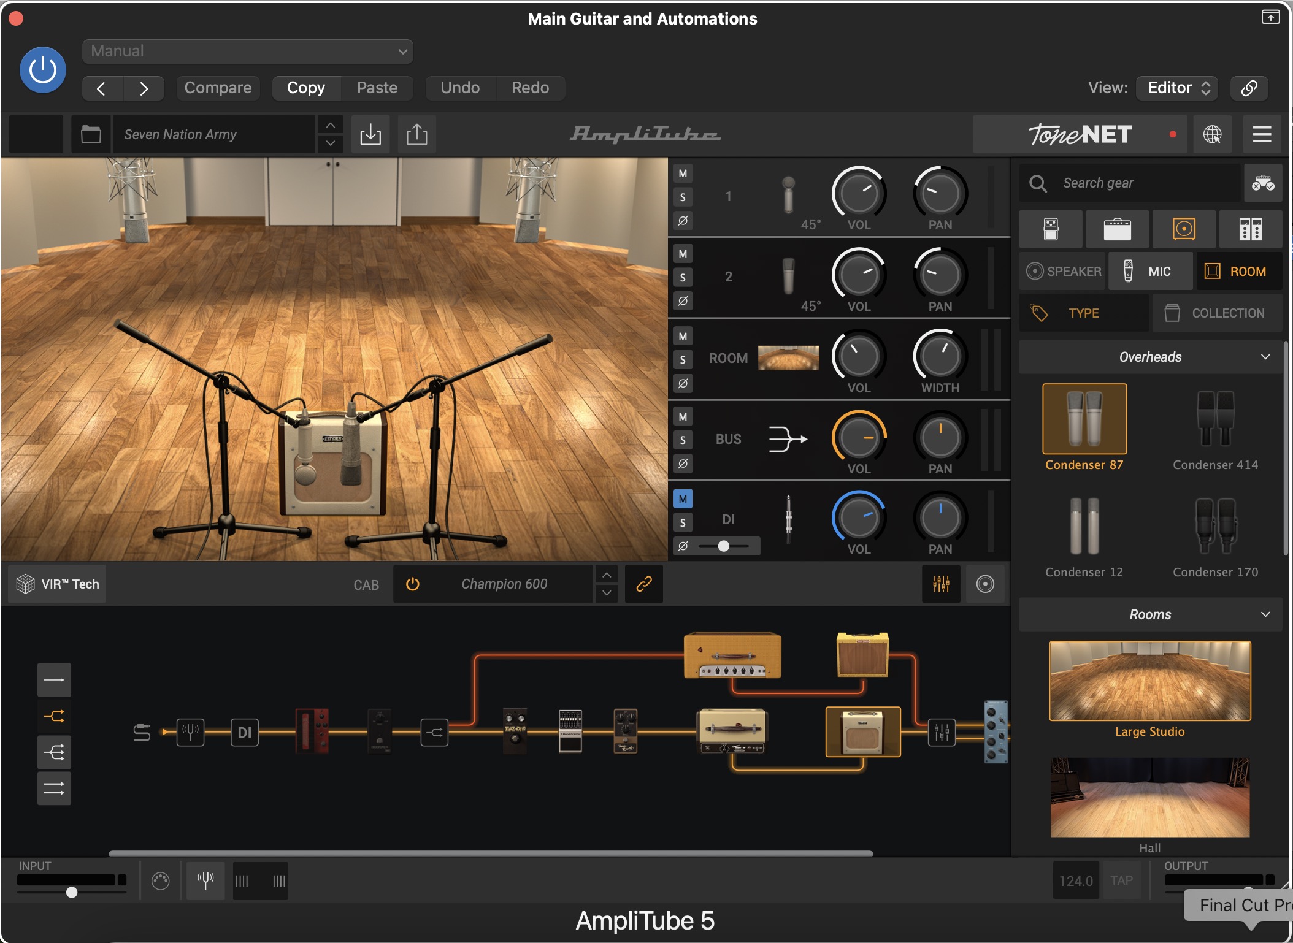This screenshot has width=1293, height=943.
Task: Click the Redo button
Action: pos(530,88)
